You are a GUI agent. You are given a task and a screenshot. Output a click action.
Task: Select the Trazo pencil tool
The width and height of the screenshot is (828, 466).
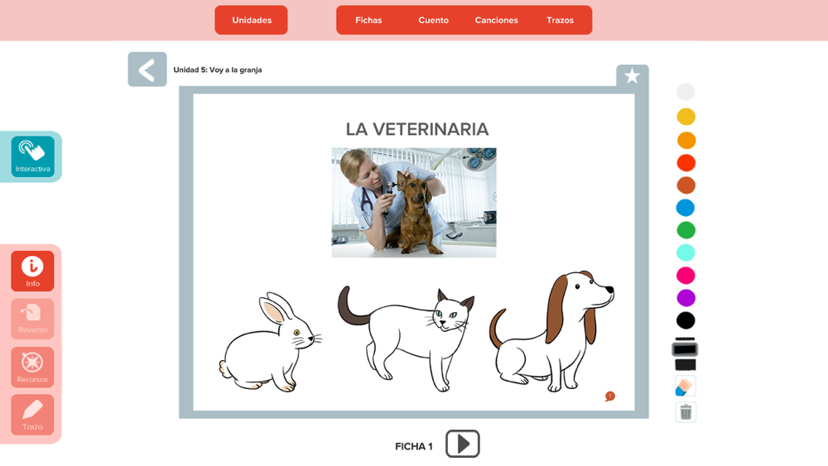pyautogui.click(x=33, y=415)
